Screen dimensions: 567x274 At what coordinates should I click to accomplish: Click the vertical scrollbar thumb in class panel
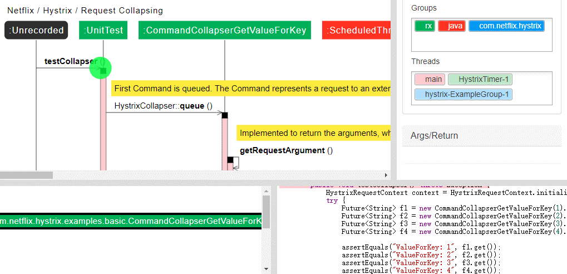click(x=266, y=212)
